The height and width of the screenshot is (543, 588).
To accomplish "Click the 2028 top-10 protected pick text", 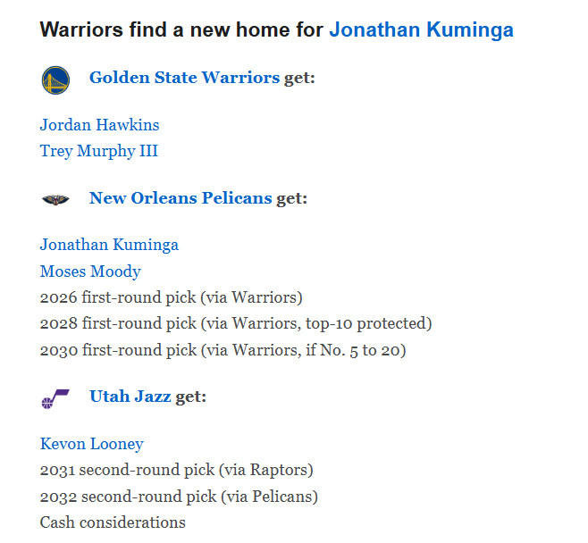I will coord(235,323).
